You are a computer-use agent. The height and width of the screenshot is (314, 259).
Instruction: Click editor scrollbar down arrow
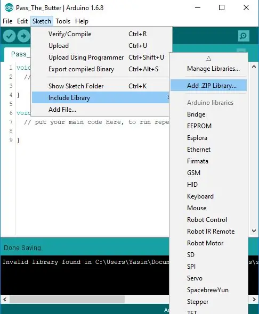click(x=254, y=231)
